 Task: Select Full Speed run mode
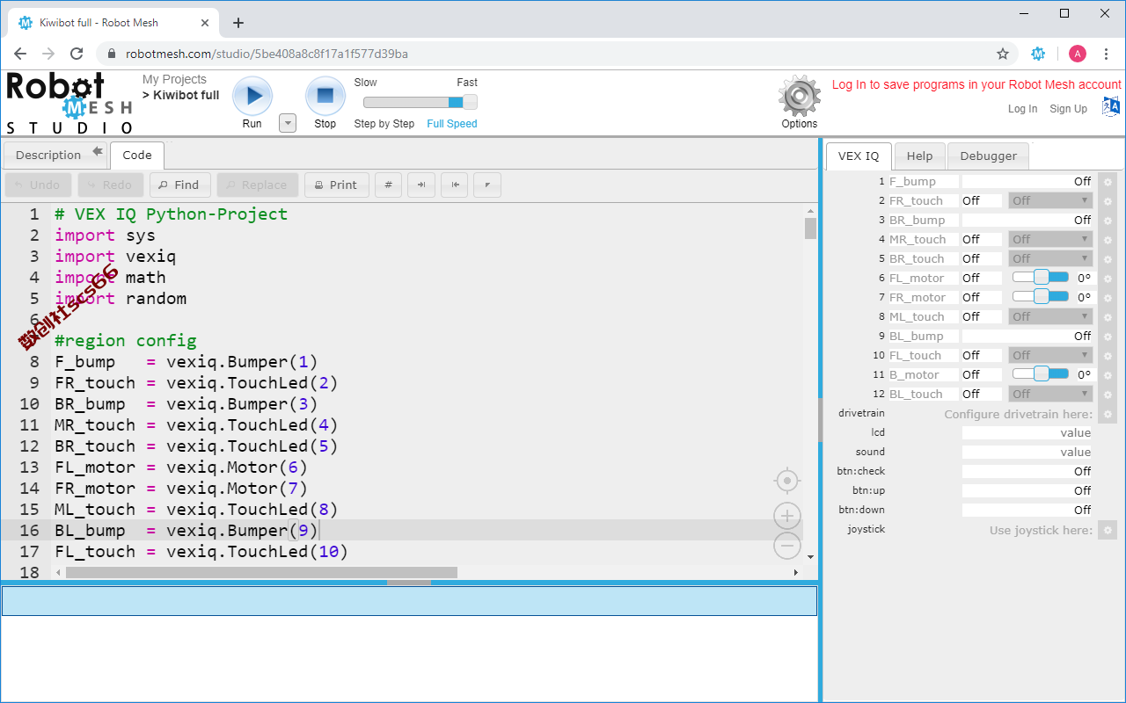[452, 124]
